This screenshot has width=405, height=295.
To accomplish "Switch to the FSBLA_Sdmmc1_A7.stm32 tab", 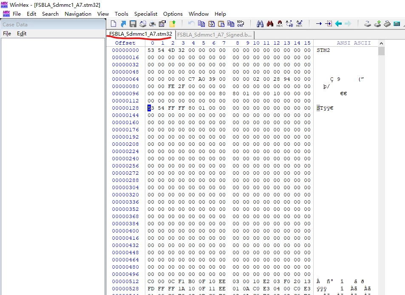I will click(141, 34).
